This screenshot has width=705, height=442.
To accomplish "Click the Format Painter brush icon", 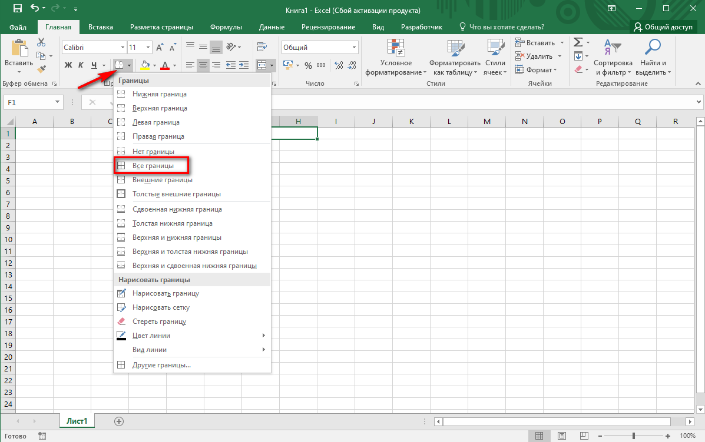I will click(41, 69).
